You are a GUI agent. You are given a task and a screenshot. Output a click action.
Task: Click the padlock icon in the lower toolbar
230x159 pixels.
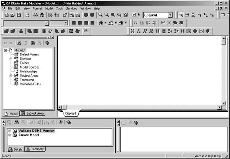(x=21, y=31)
